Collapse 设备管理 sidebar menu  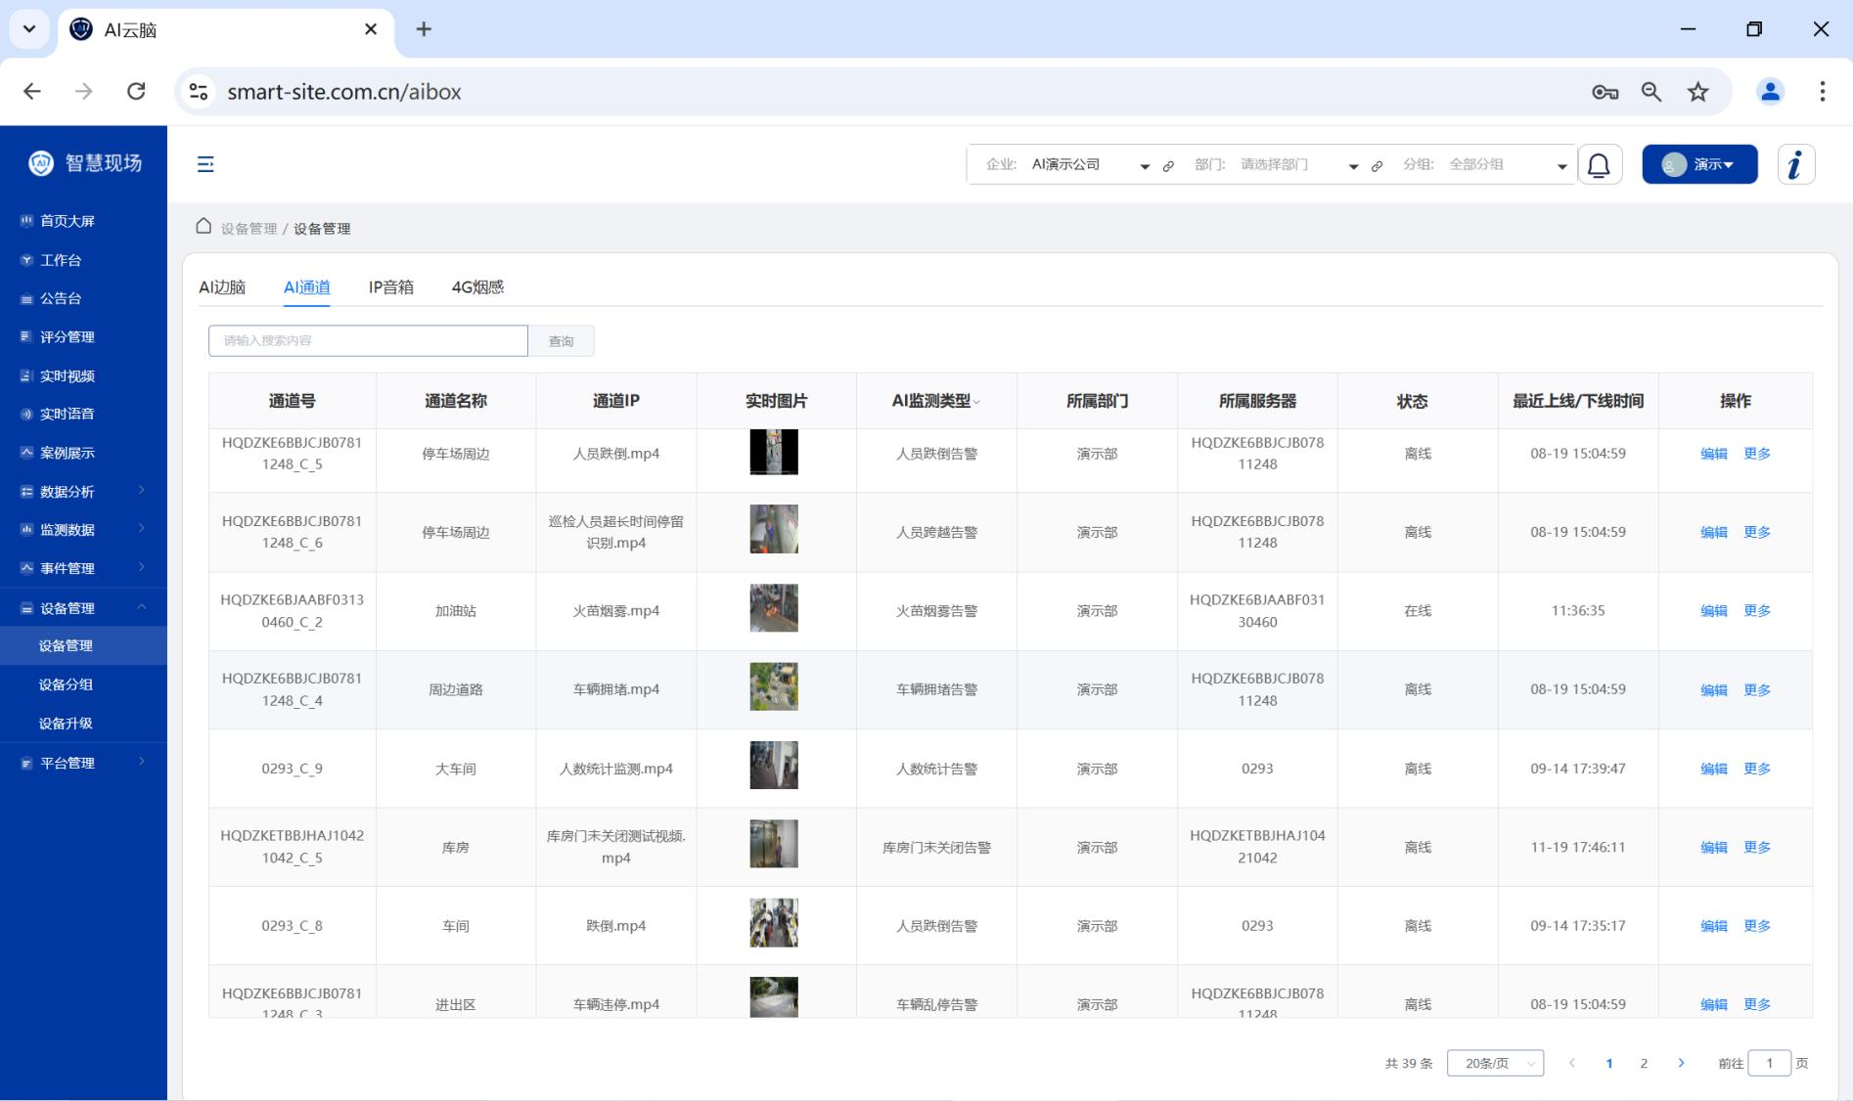click(x=83, y=608)
